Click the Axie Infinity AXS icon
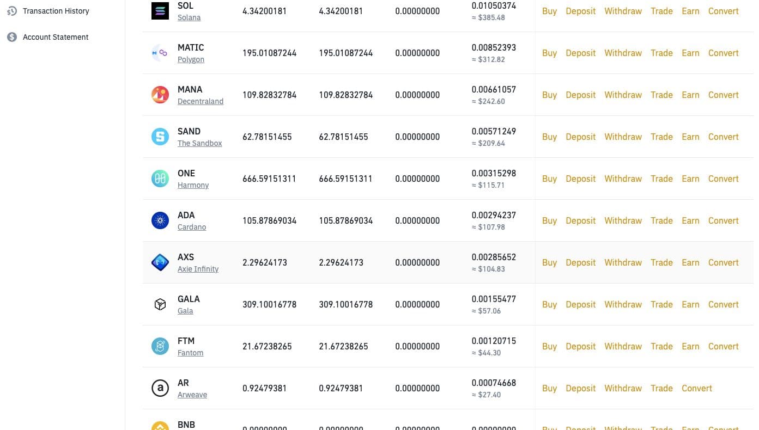This screenshot has width=759, height=430. [160, 262]
